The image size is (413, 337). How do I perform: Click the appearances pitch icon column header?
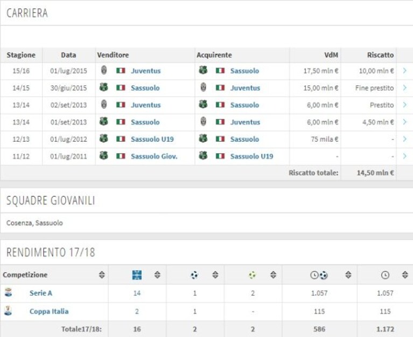[137, 275]
